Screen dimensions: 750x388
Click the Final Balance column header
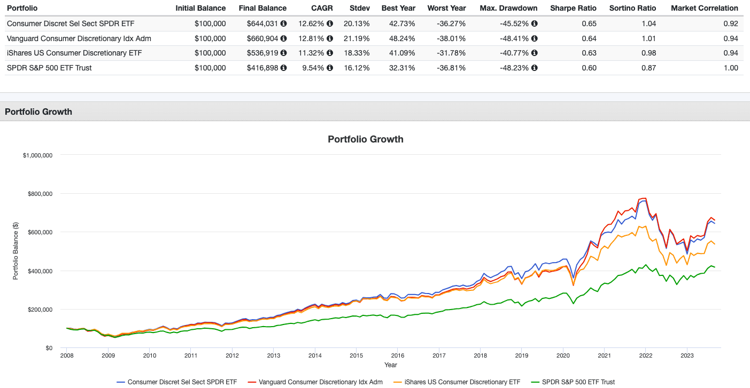[x=262, y=8]
